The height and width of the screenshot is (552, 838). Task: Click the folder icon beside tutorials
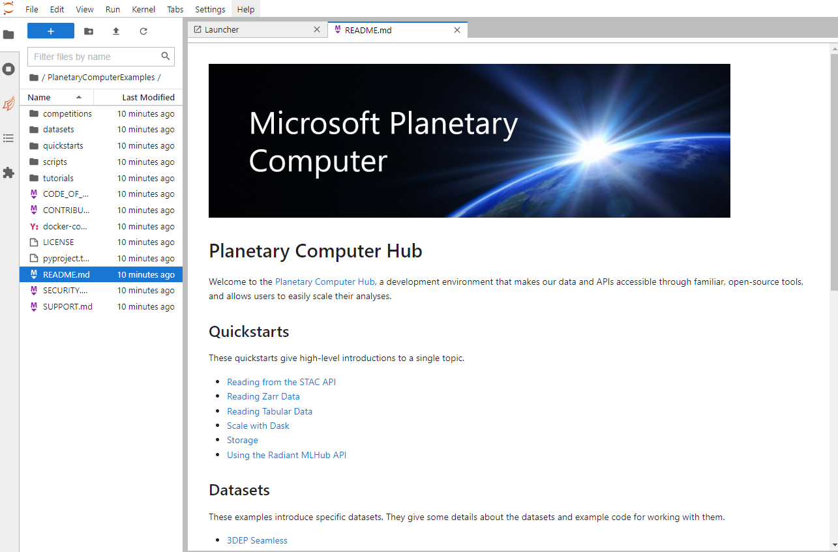click(34, 178)
